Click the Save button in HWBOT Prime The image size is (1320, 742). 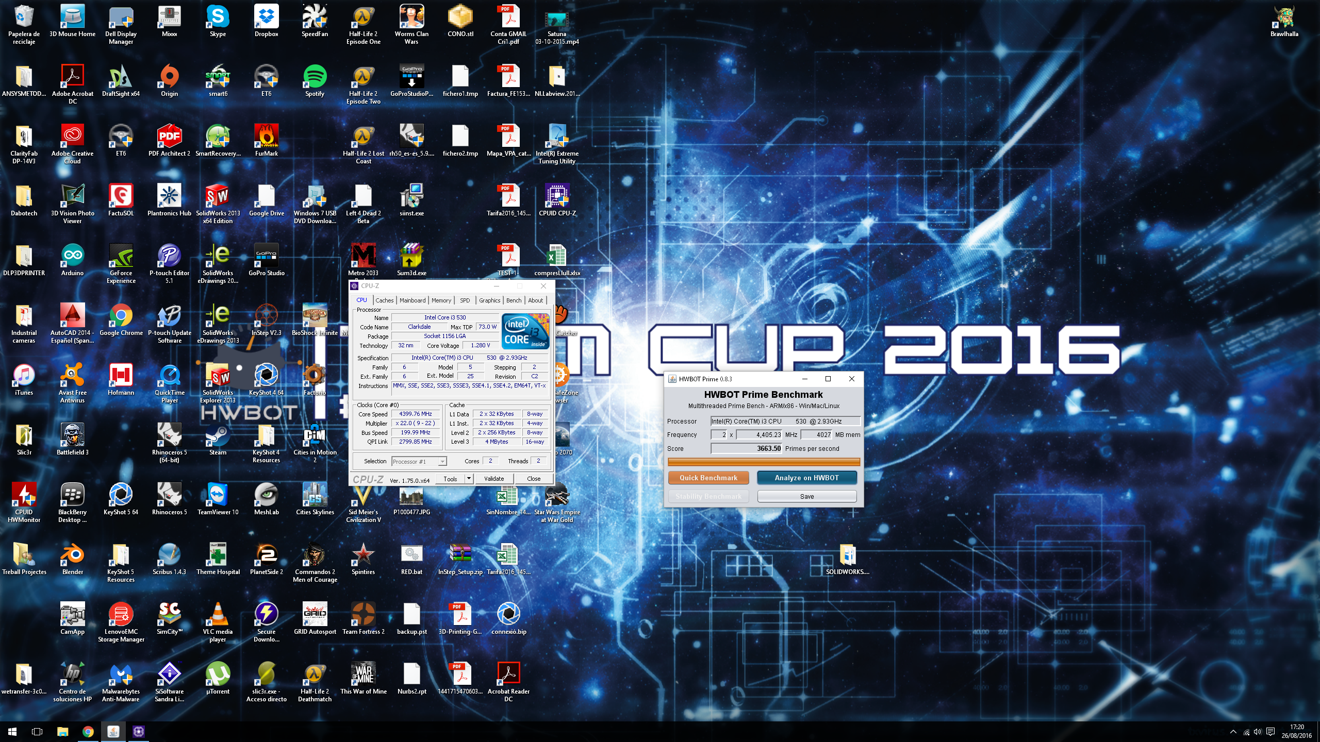(x=807, y=496)
